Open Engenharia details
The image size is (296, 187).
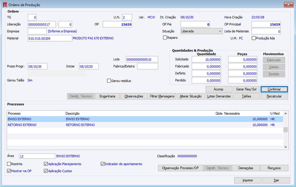(107, 96)
